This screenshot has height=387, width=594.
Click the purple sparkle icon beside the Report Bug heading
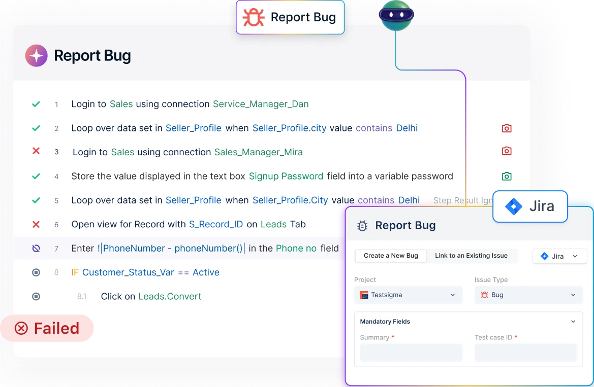37,56
